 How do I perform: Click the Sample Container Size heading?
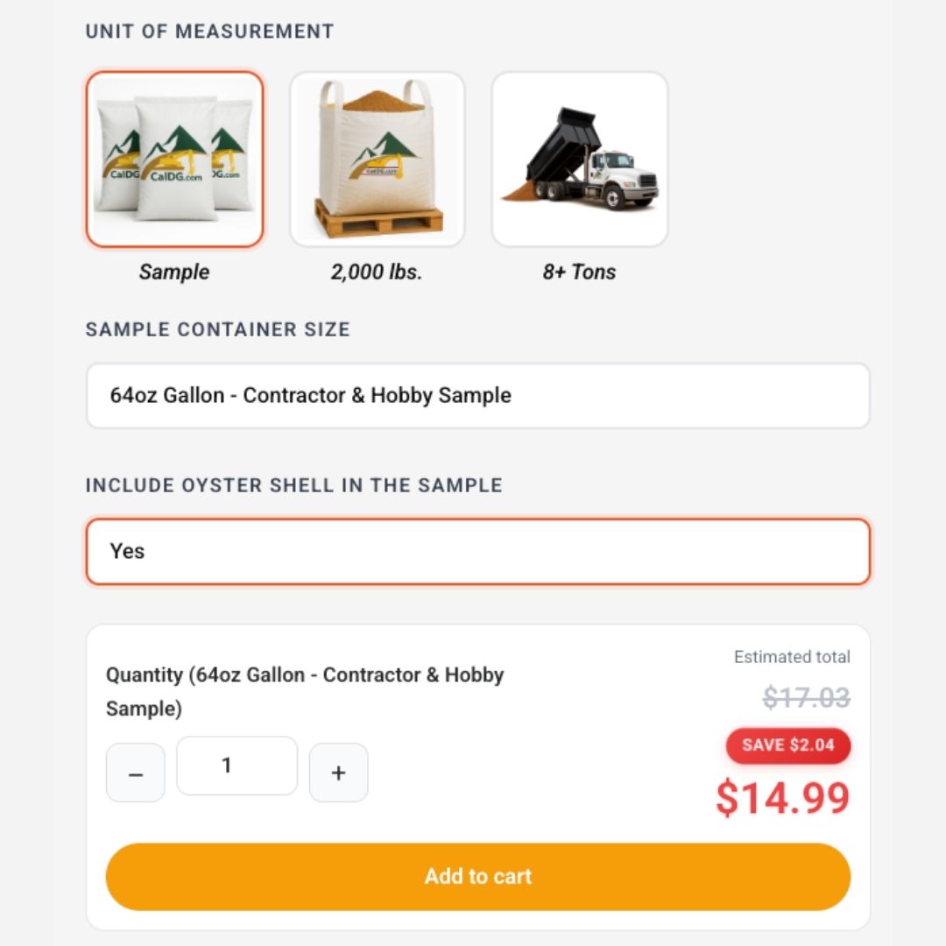217,329
